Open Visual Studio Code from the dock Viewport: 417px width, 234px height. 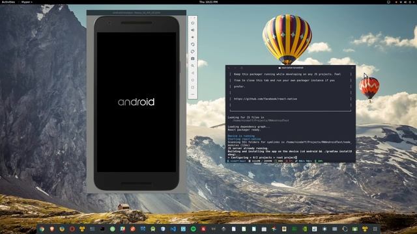coord(173,229)
